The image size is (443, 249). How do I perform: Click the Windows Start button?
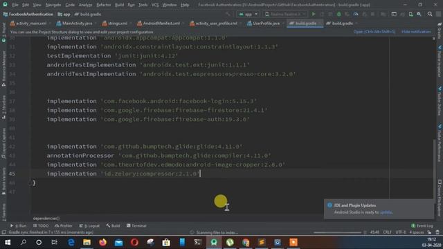click(8, 242)
